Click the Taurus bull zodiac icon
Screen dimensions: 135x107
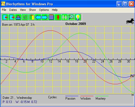click(x=130, y=21)
